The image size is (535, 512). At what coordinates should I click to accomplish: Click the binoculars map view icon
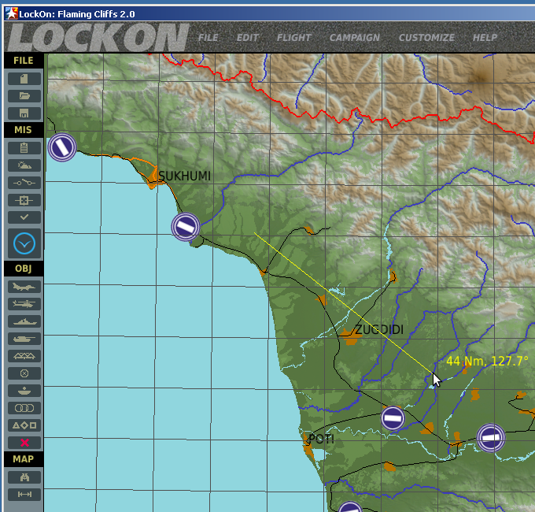24,477
